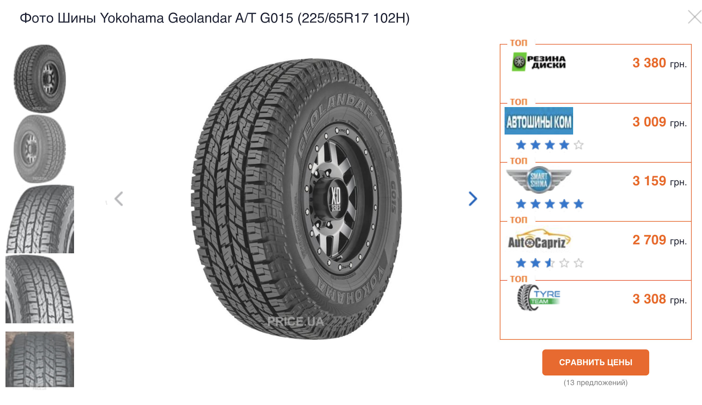Viewport: 702px width, 405px height.
Task: Open the AutoCapriz shop logo
Action: (x=539, y=239)
